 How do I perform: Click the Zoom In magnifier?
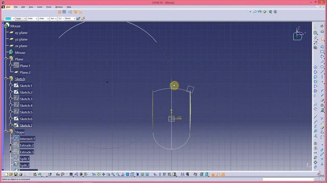click(113, 174)
